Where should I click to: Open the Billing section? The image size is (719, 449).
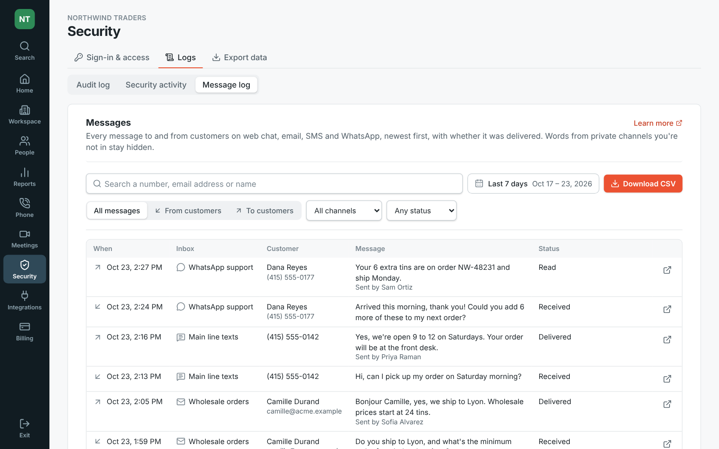25,332
